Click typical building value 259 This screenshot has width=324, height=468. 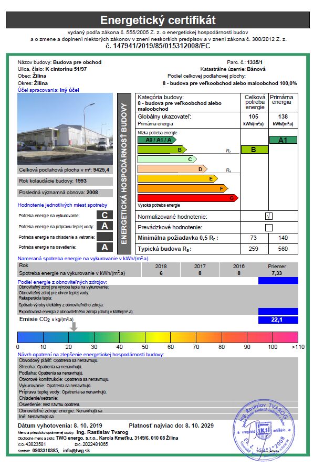[x=254, y=249]
